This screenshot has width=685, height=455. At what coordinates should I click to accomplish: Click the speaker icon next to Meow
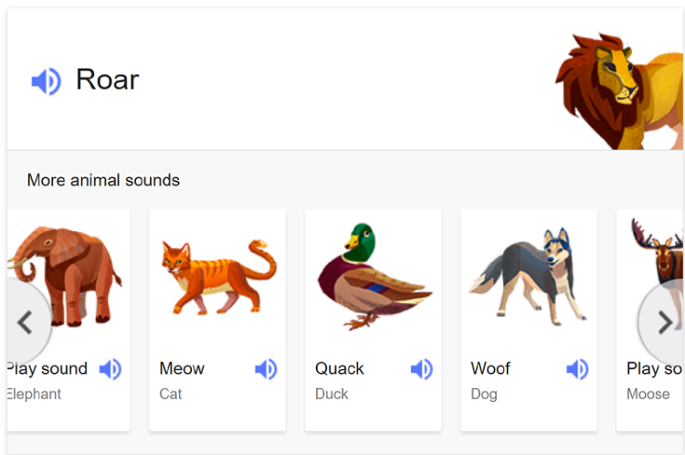coord(266,369)
